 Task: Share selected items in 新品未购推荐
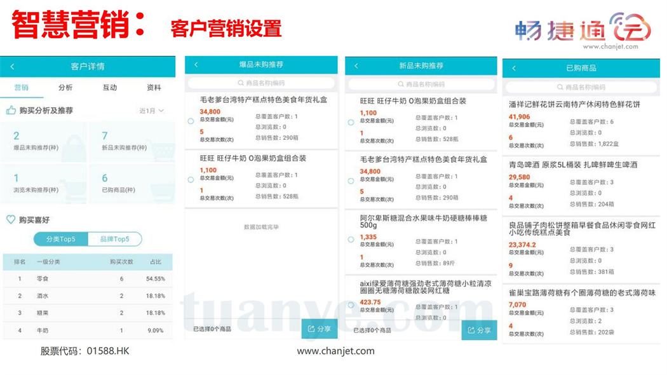pos(480,330)
